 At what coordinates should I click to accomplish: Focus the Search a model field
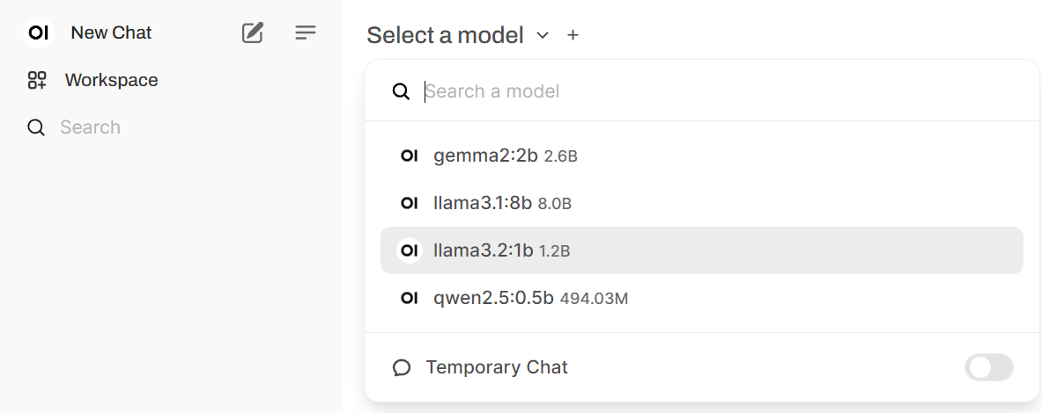[x=705, y=91]
